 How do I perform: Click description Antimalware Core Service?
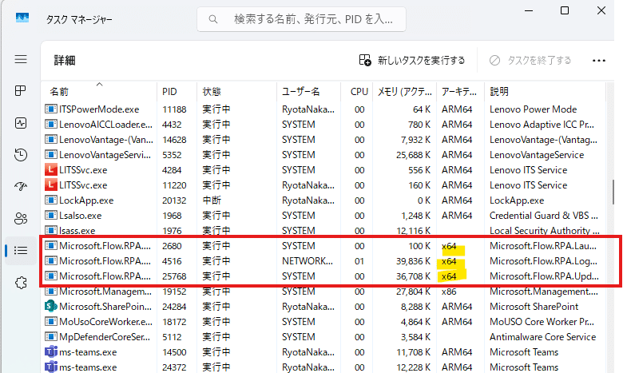[x=543, y=337]
